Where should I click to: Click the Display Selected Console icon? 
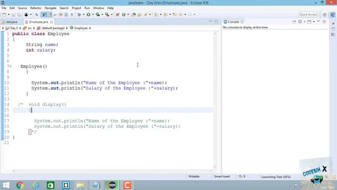coord(300,22)
